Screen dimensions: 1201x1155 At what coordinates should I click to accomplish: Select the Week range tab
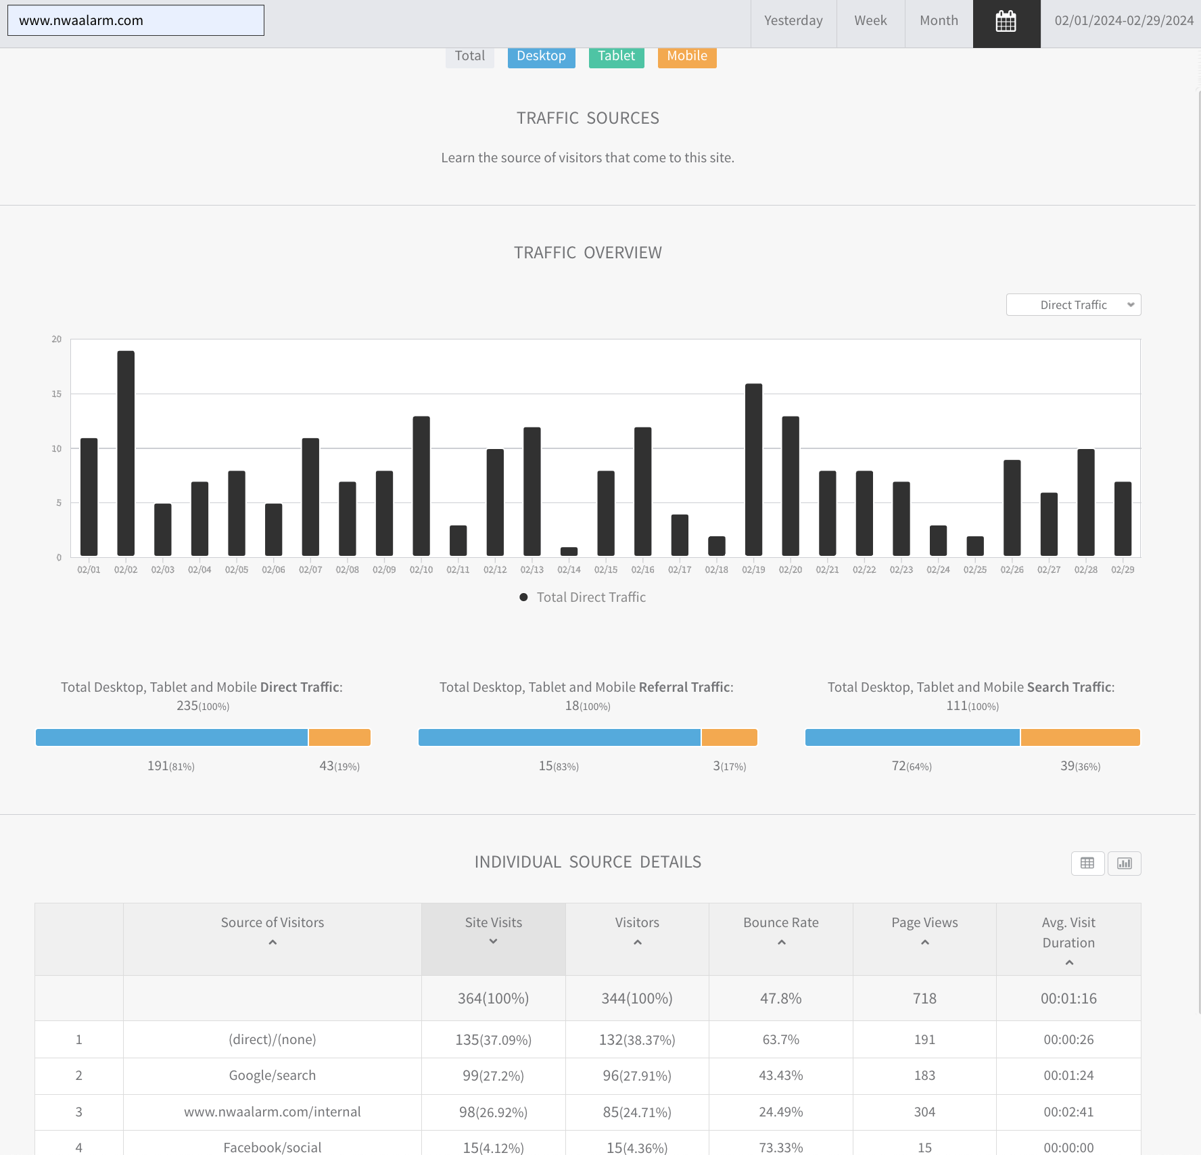point(870,21)
